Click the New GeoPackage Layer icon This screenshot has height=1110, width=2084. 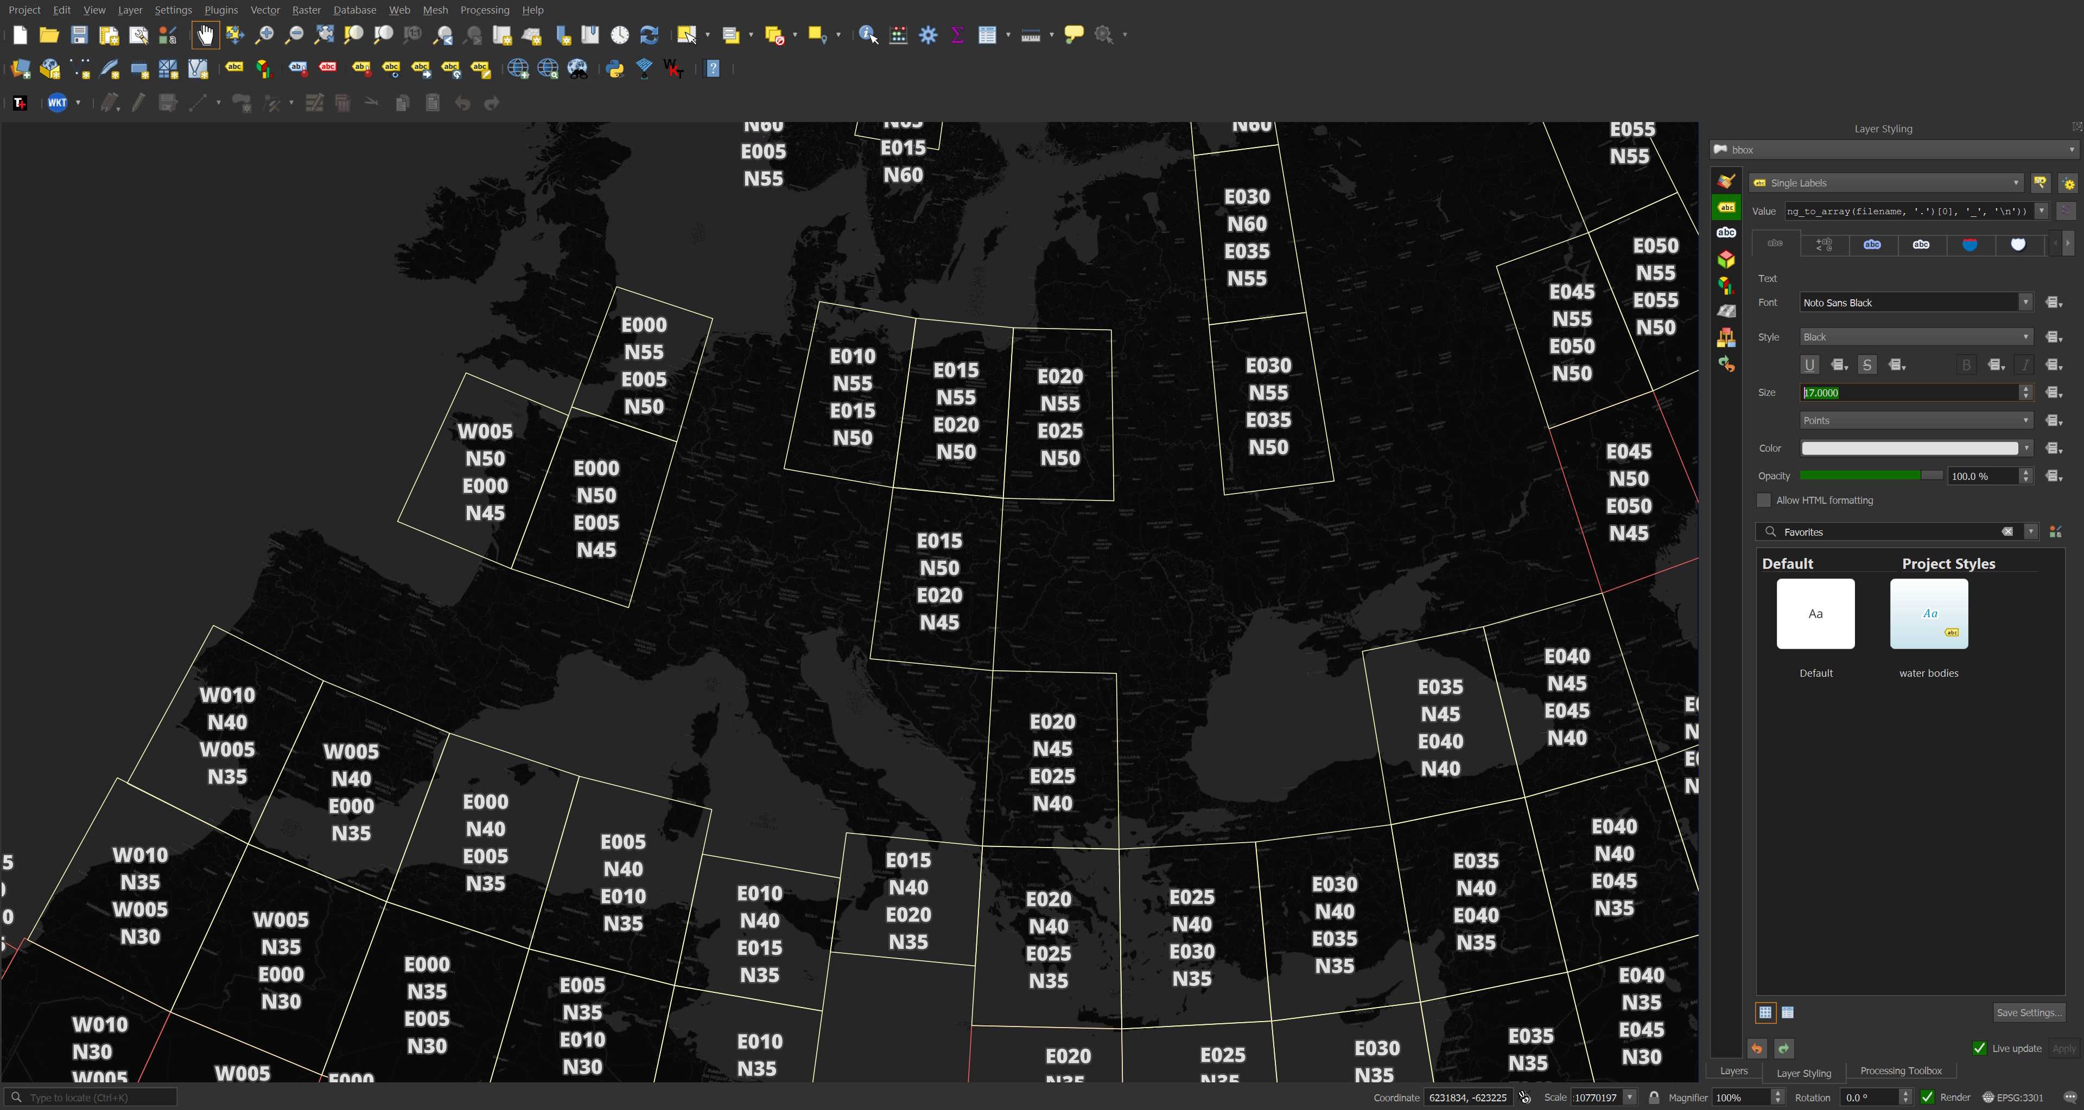click(x=50, y=69)
